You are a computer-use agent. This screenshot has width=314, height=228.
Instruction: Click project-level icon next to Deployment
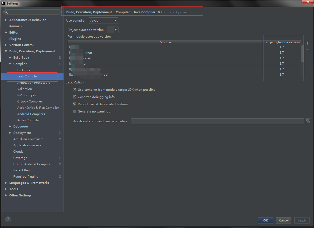[60, 133]
